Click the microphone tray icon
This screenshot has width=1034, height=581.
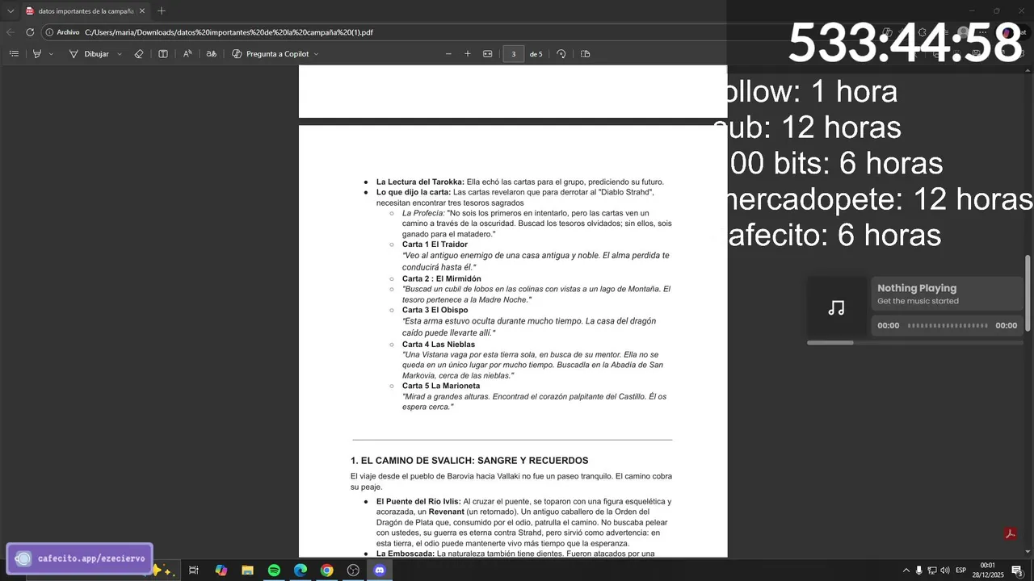click(918, 571)
